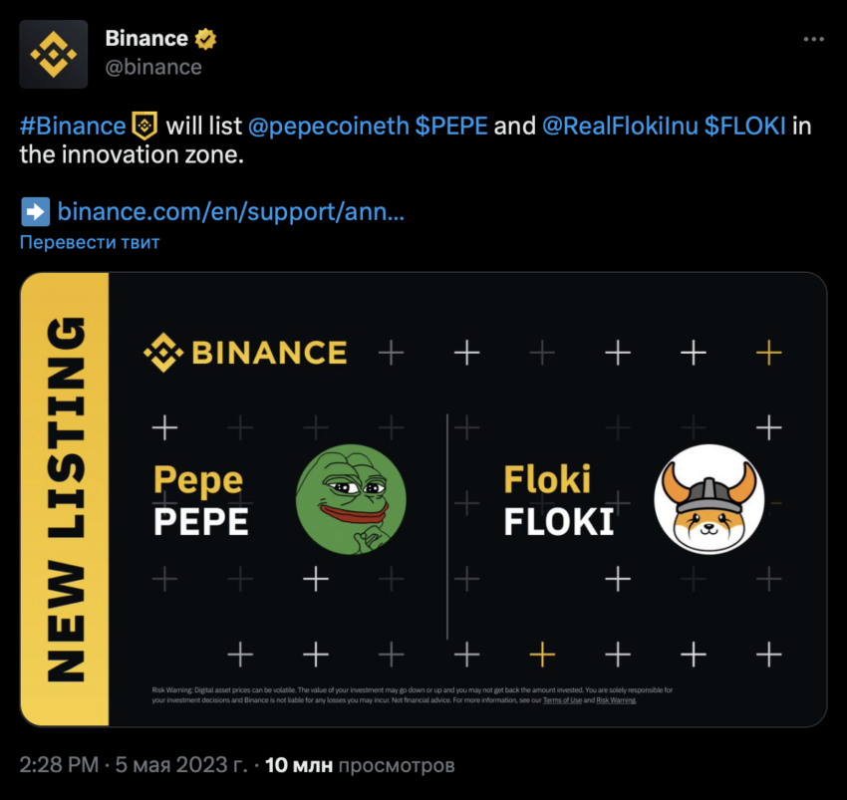The width and height of the screenshot is (847, 800).
Task: Click the Binance shield emoji icon after the hashtag
Action: pyautogui.click(x=144, y=126)
